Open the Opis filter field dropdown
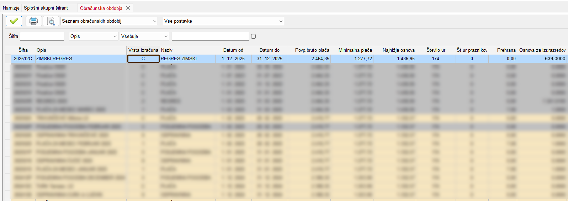568x201 pixels. [x=94, y=36]
